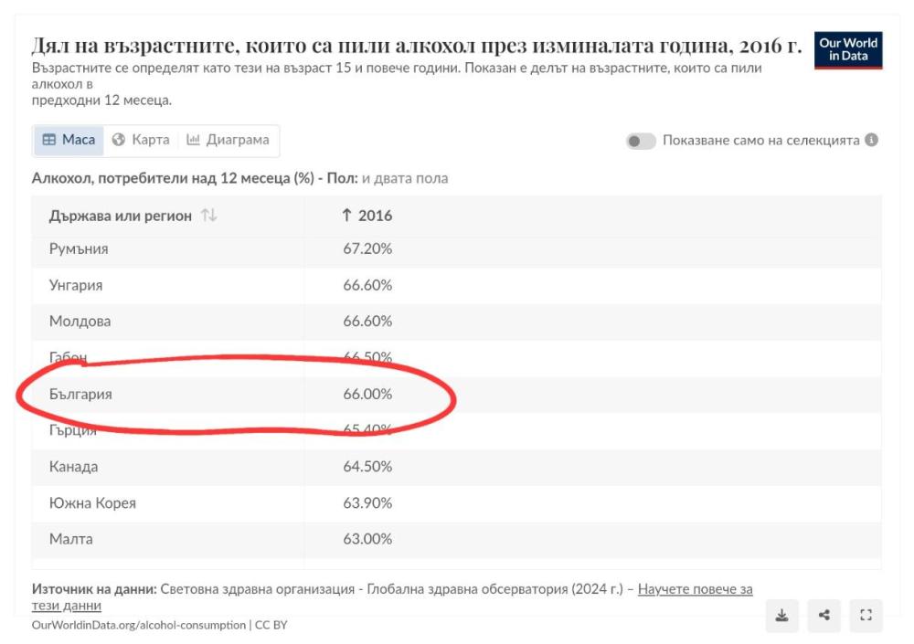Click the share icon button

824,616
